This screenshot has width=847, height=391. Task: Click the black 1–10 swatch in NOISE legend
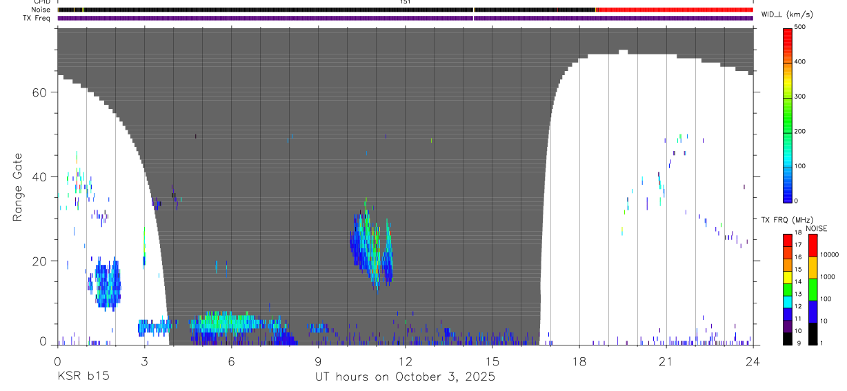[x=813, y=333]
